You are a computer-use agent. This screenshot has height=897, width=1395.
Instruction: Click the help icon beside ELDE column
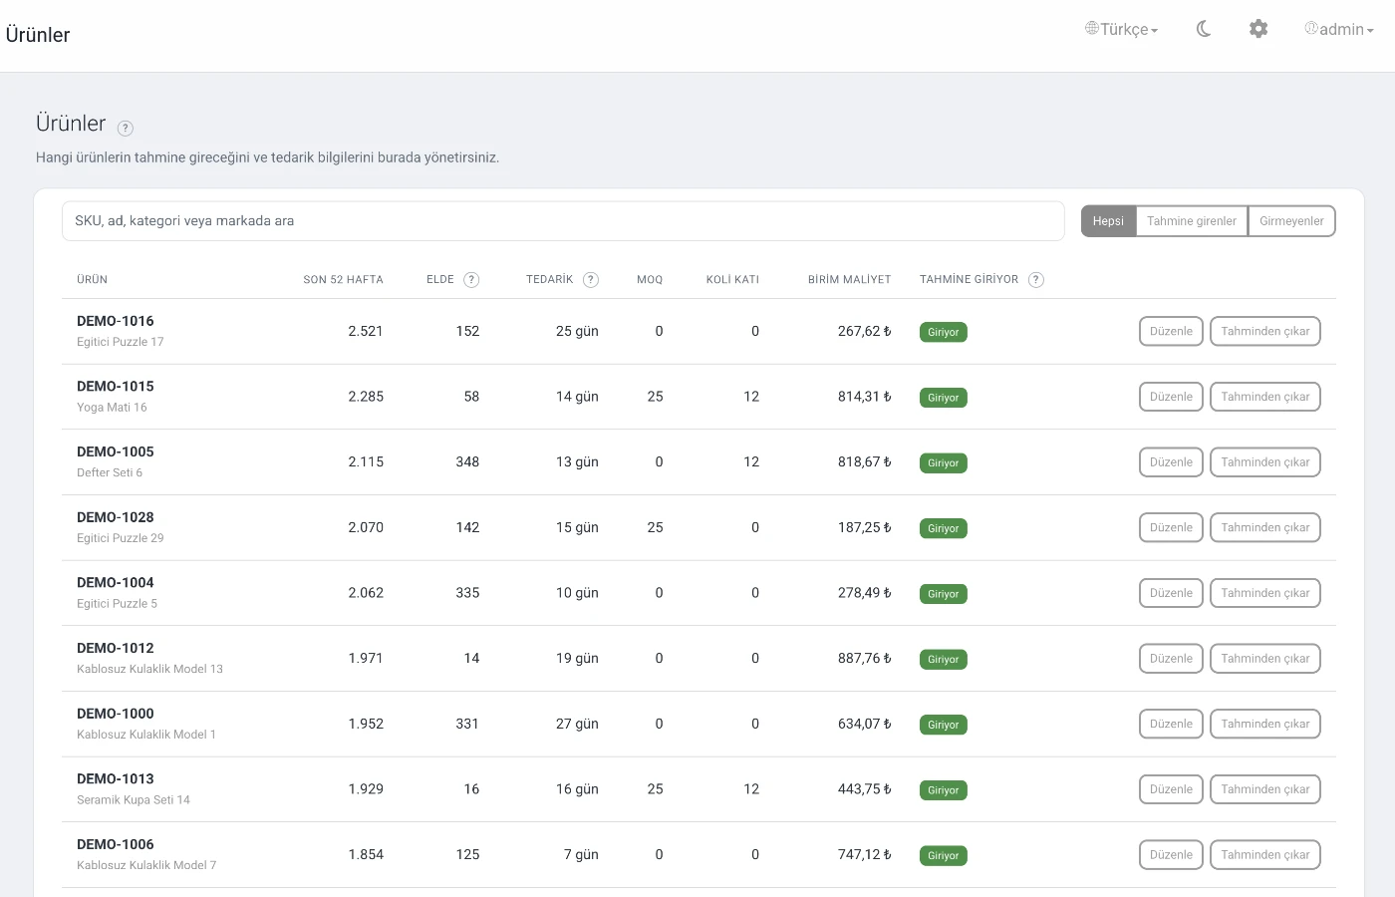(x=471, y=280)
